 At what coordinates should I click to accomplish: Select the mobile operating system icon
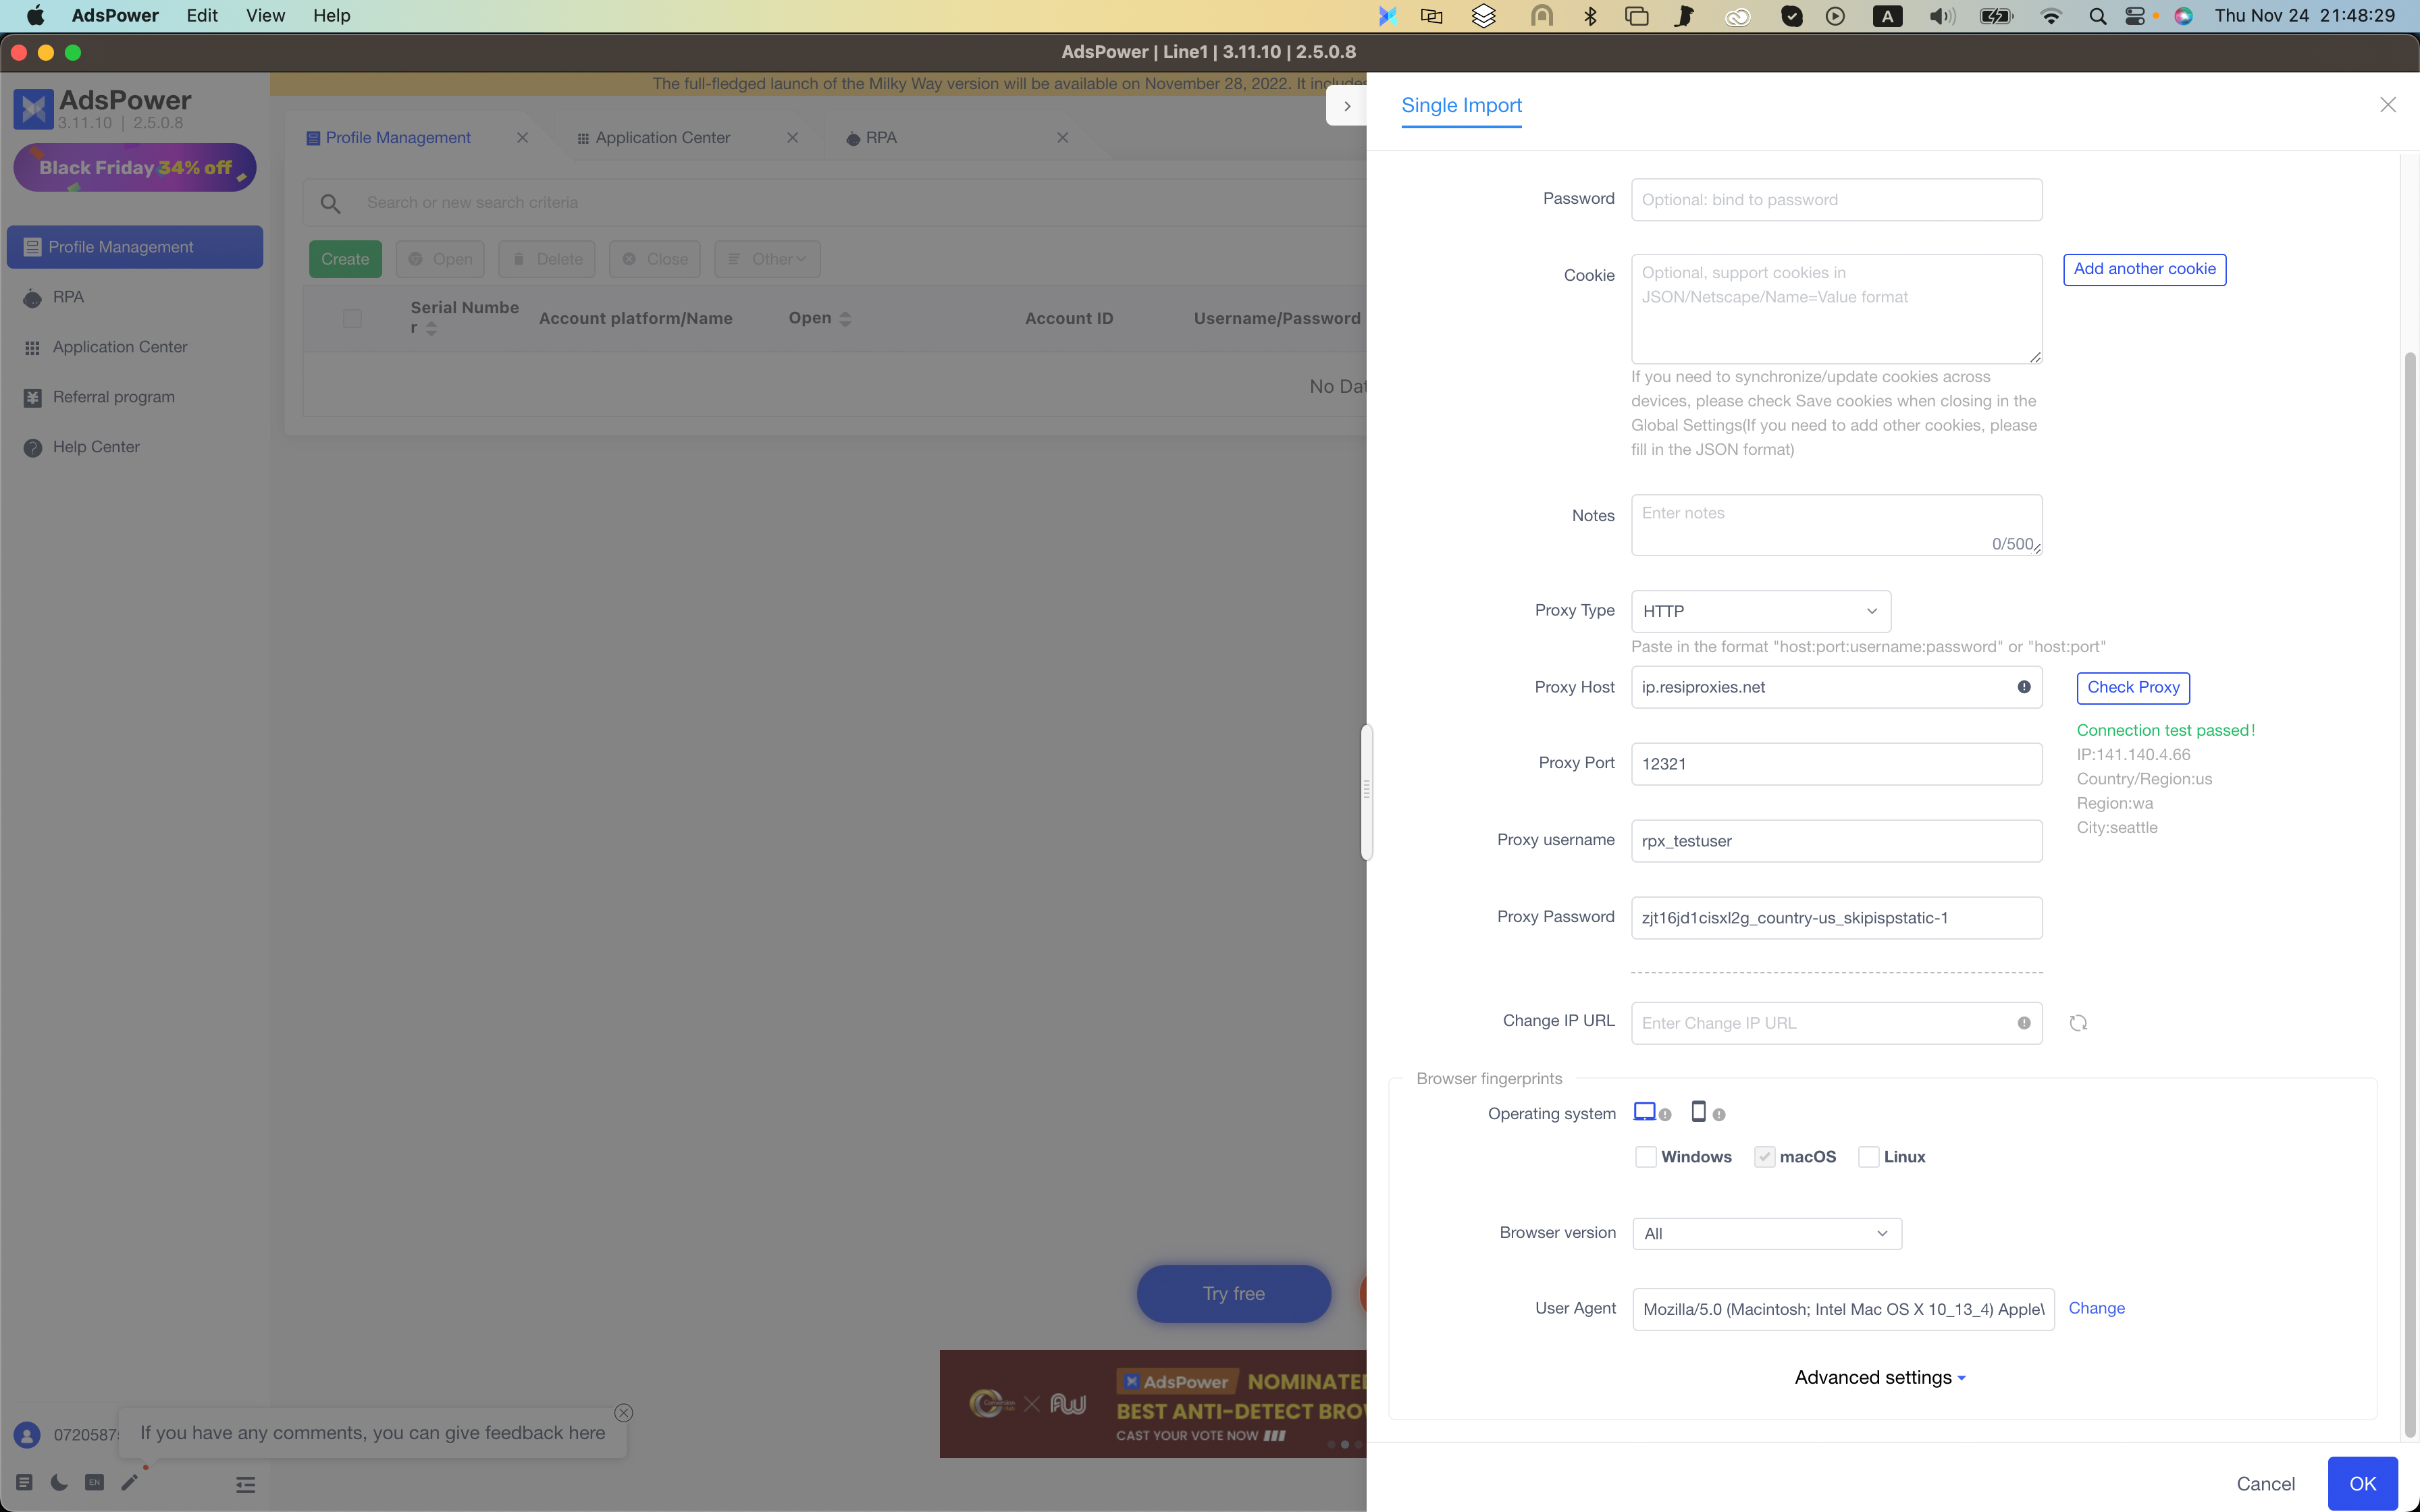click(1698, 1111)
